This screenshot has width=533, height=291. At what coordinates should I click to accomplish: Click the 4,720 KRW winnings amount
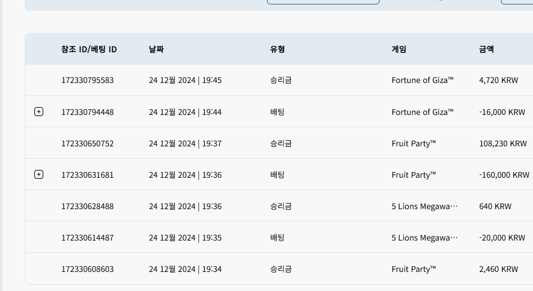coord(499,80)
